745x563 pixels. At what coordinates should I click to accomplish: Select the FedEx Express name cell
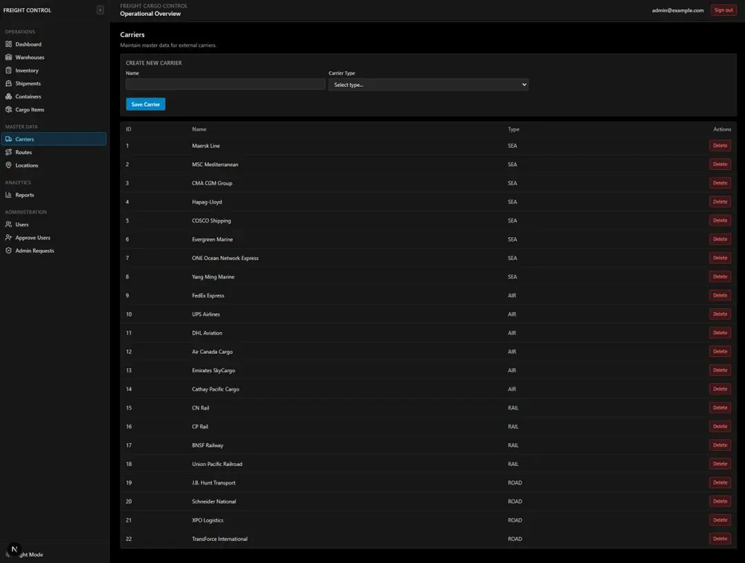(208, 295)
